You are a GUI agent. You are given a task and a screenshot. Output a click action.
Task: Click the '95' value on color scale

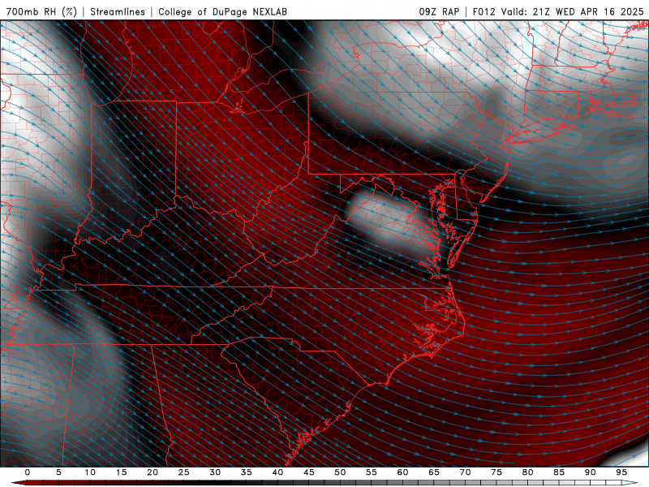pos(621,472)
